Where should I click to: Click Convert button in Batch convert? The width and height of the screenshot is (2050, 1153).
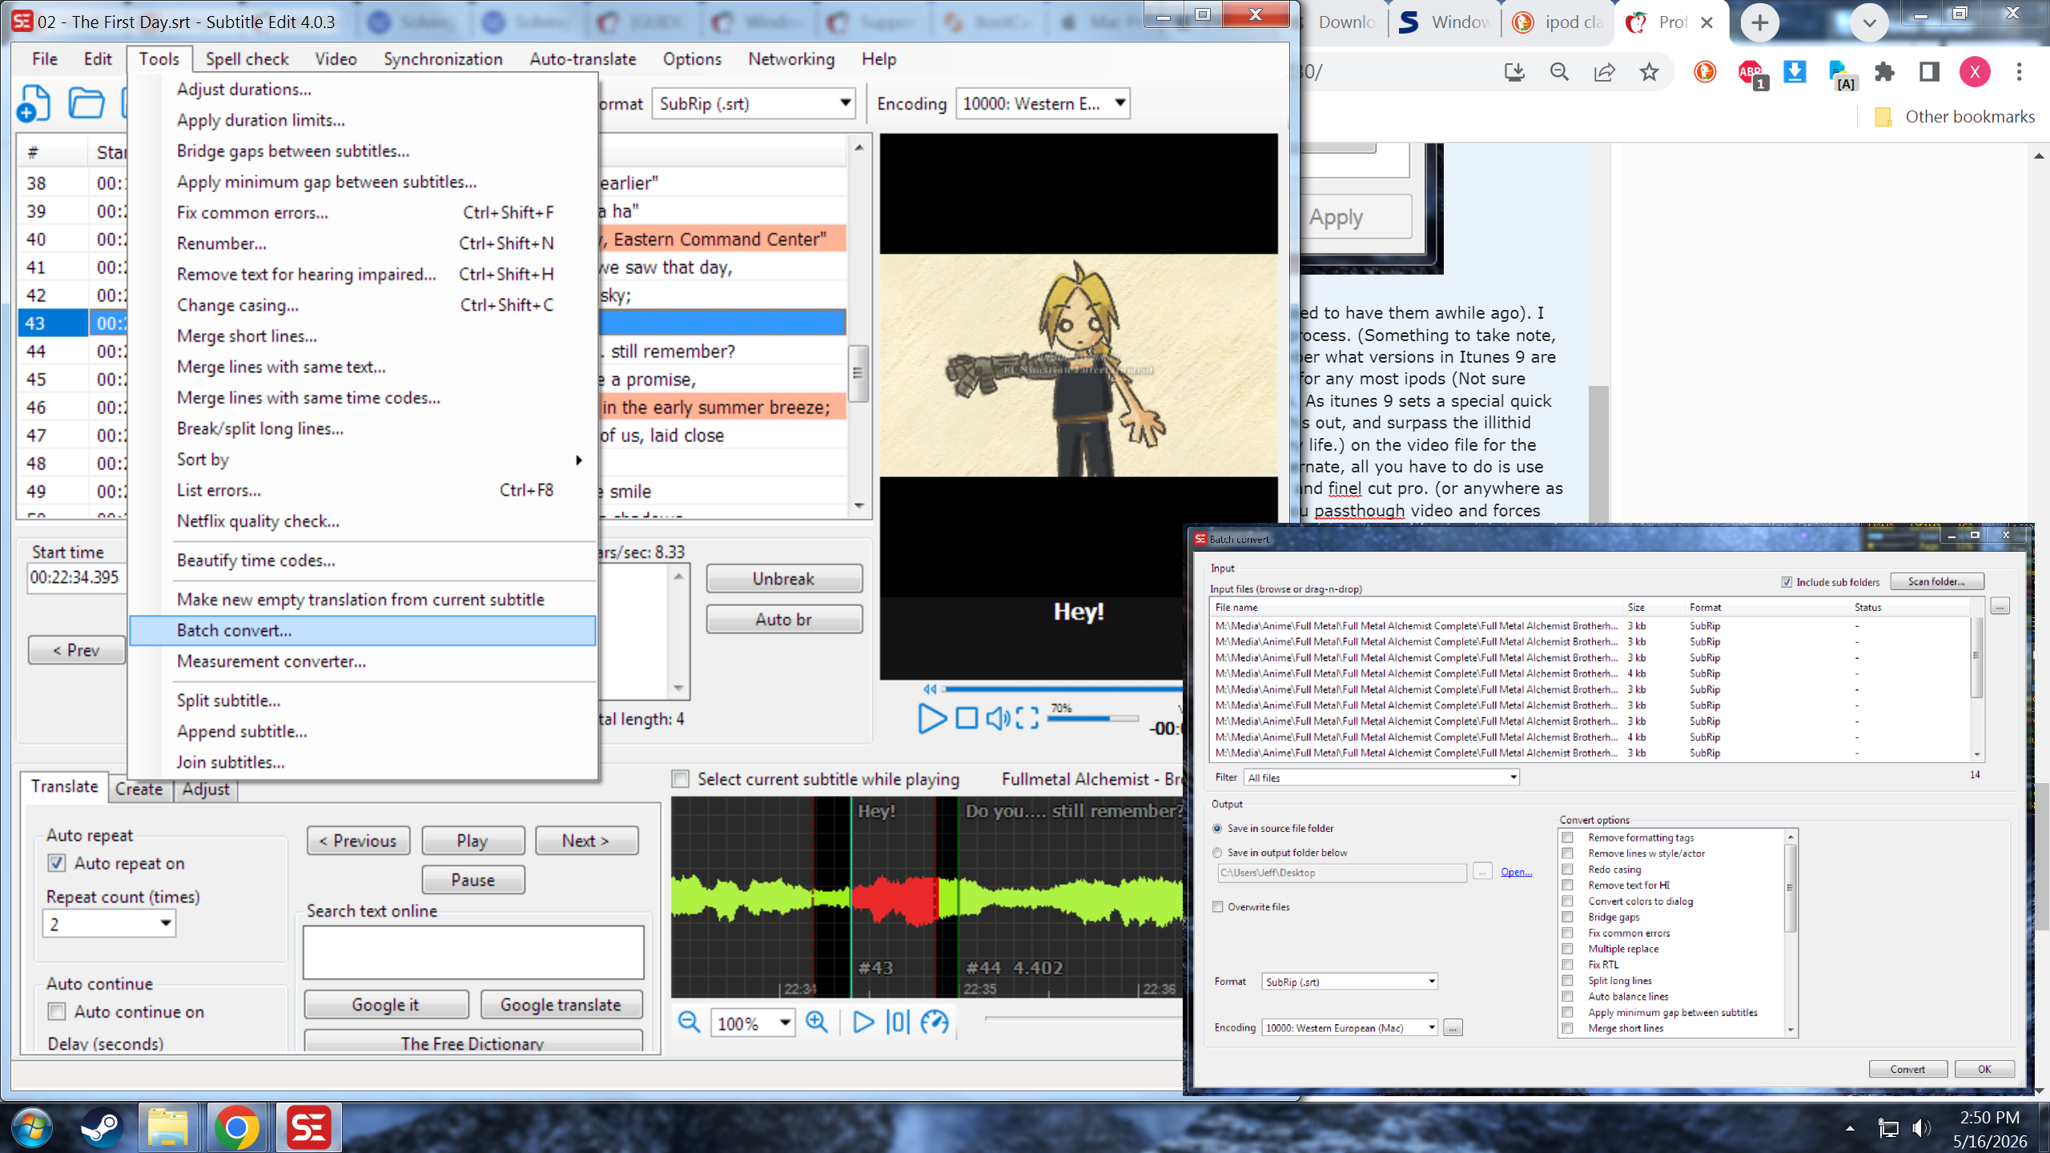coord(1907,1069)
